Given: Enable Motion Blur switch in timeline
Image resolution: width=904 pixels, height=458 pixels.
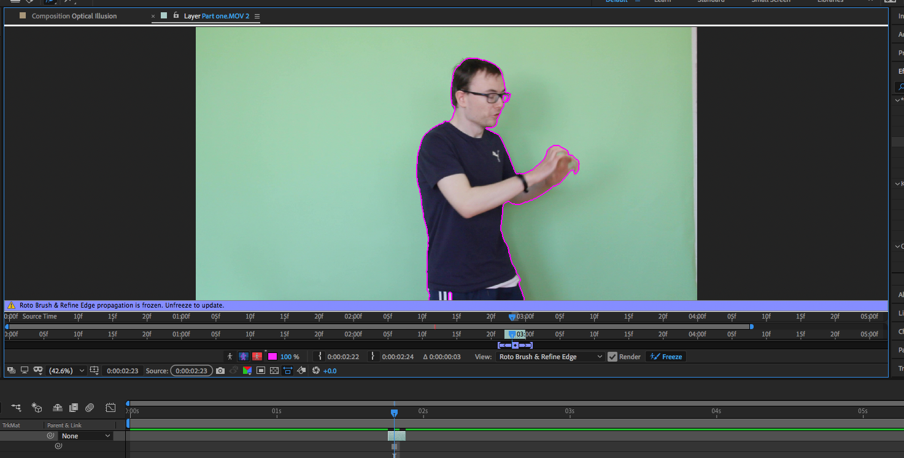Looking at the screenshot, I should click(x=90, y=408).
